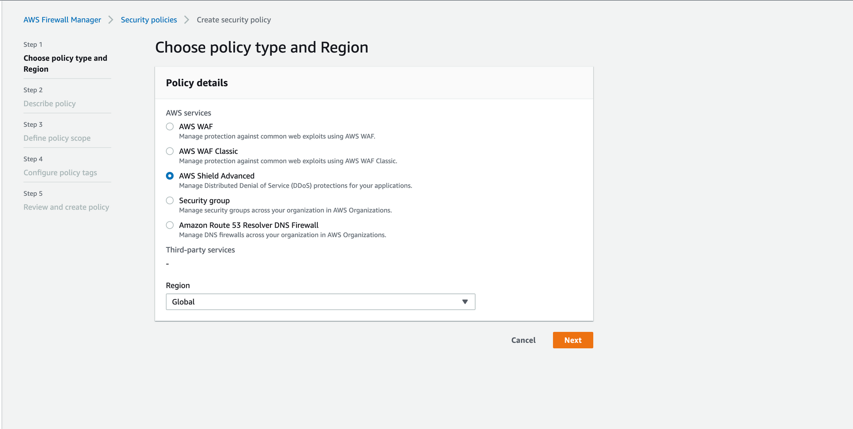Go to Step 2 Describe policy
The width and height of the screenshot is (853, 429).
coord(49,104)
